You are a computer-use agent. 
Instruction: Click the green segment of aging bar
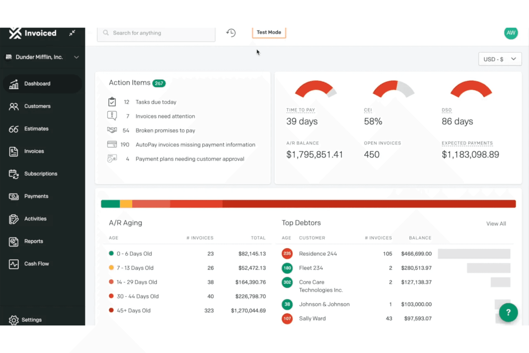[110, 204]
